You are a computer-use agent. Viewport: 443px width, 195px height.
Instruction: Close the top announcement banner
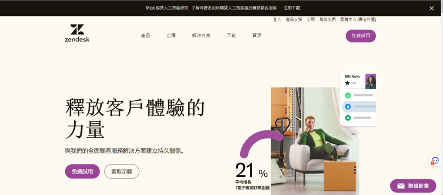point(432,8)
